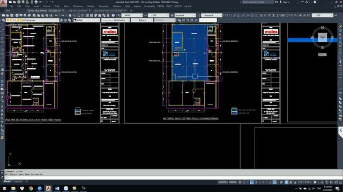Expand the A.Tuong xay layer dropdown
Screen dimensions: 343x192
click(x=58, y=20)
